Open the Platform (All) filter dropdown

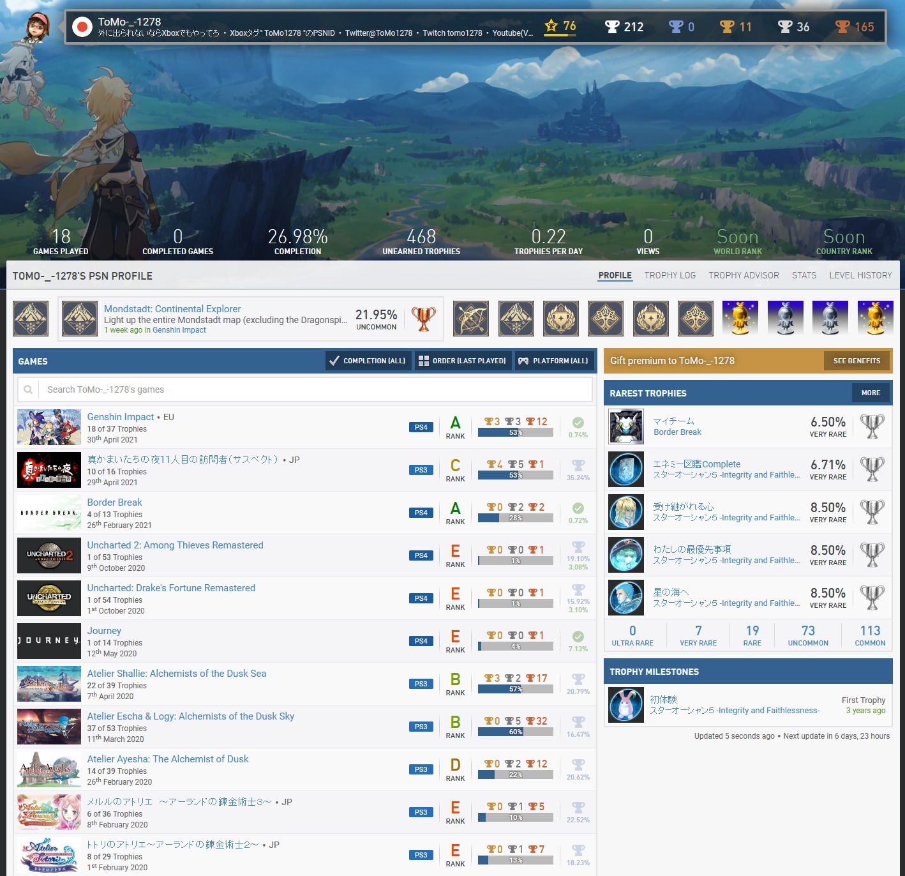point(553,361)
